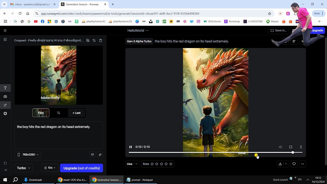Open the i-LOADZONE bookmark
The width and height of the screenshot is (327, 184).
[x=253, y=21]
